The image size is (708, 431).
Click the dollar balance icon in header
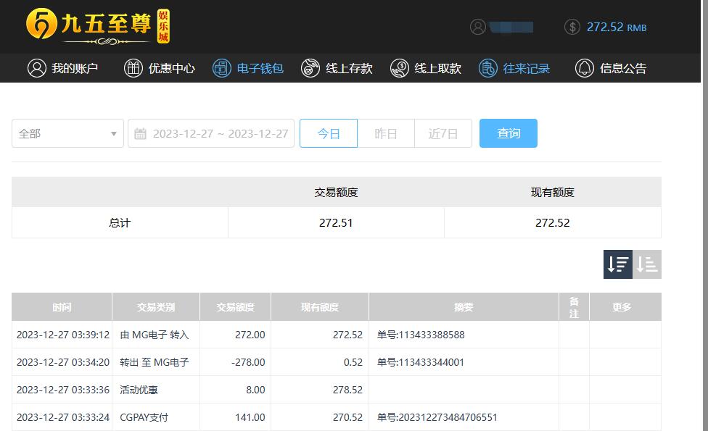[572, 27]
